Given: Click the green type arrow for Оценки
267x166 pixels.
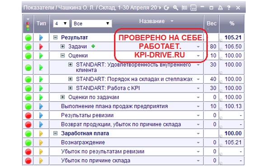Looking at the screenshot, I should [41, 56].
